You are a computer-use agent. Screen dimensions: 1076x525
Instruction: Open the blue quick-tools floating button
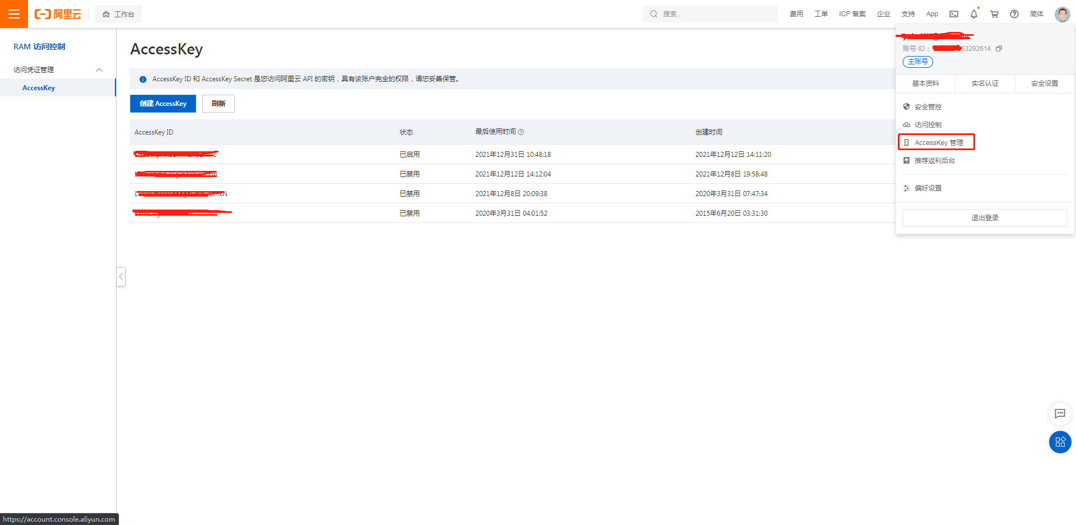[x=1060, y=442]
